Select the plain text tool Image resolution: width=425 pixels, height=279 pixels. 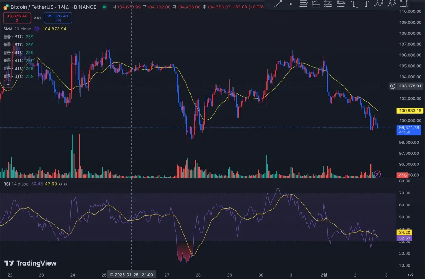(366, 4)
